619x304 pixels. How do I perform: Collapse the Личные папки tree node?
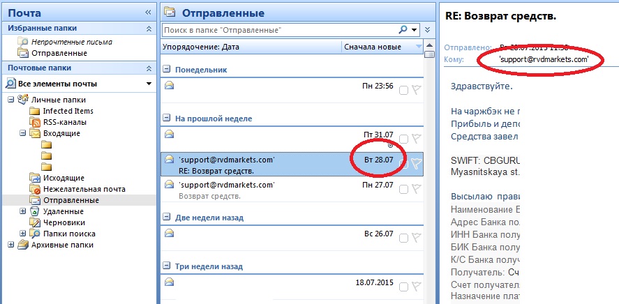pyautogui.click(x=10, y=100)
